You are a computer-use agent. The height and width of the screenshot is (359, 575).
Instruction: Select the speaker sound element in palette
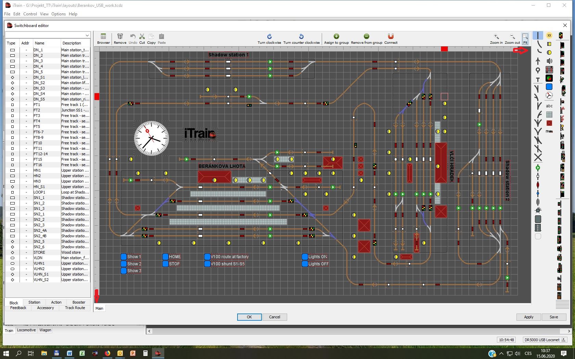(549, 61)
